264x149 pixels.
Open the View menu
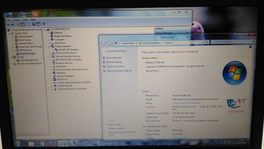(25, 20)
